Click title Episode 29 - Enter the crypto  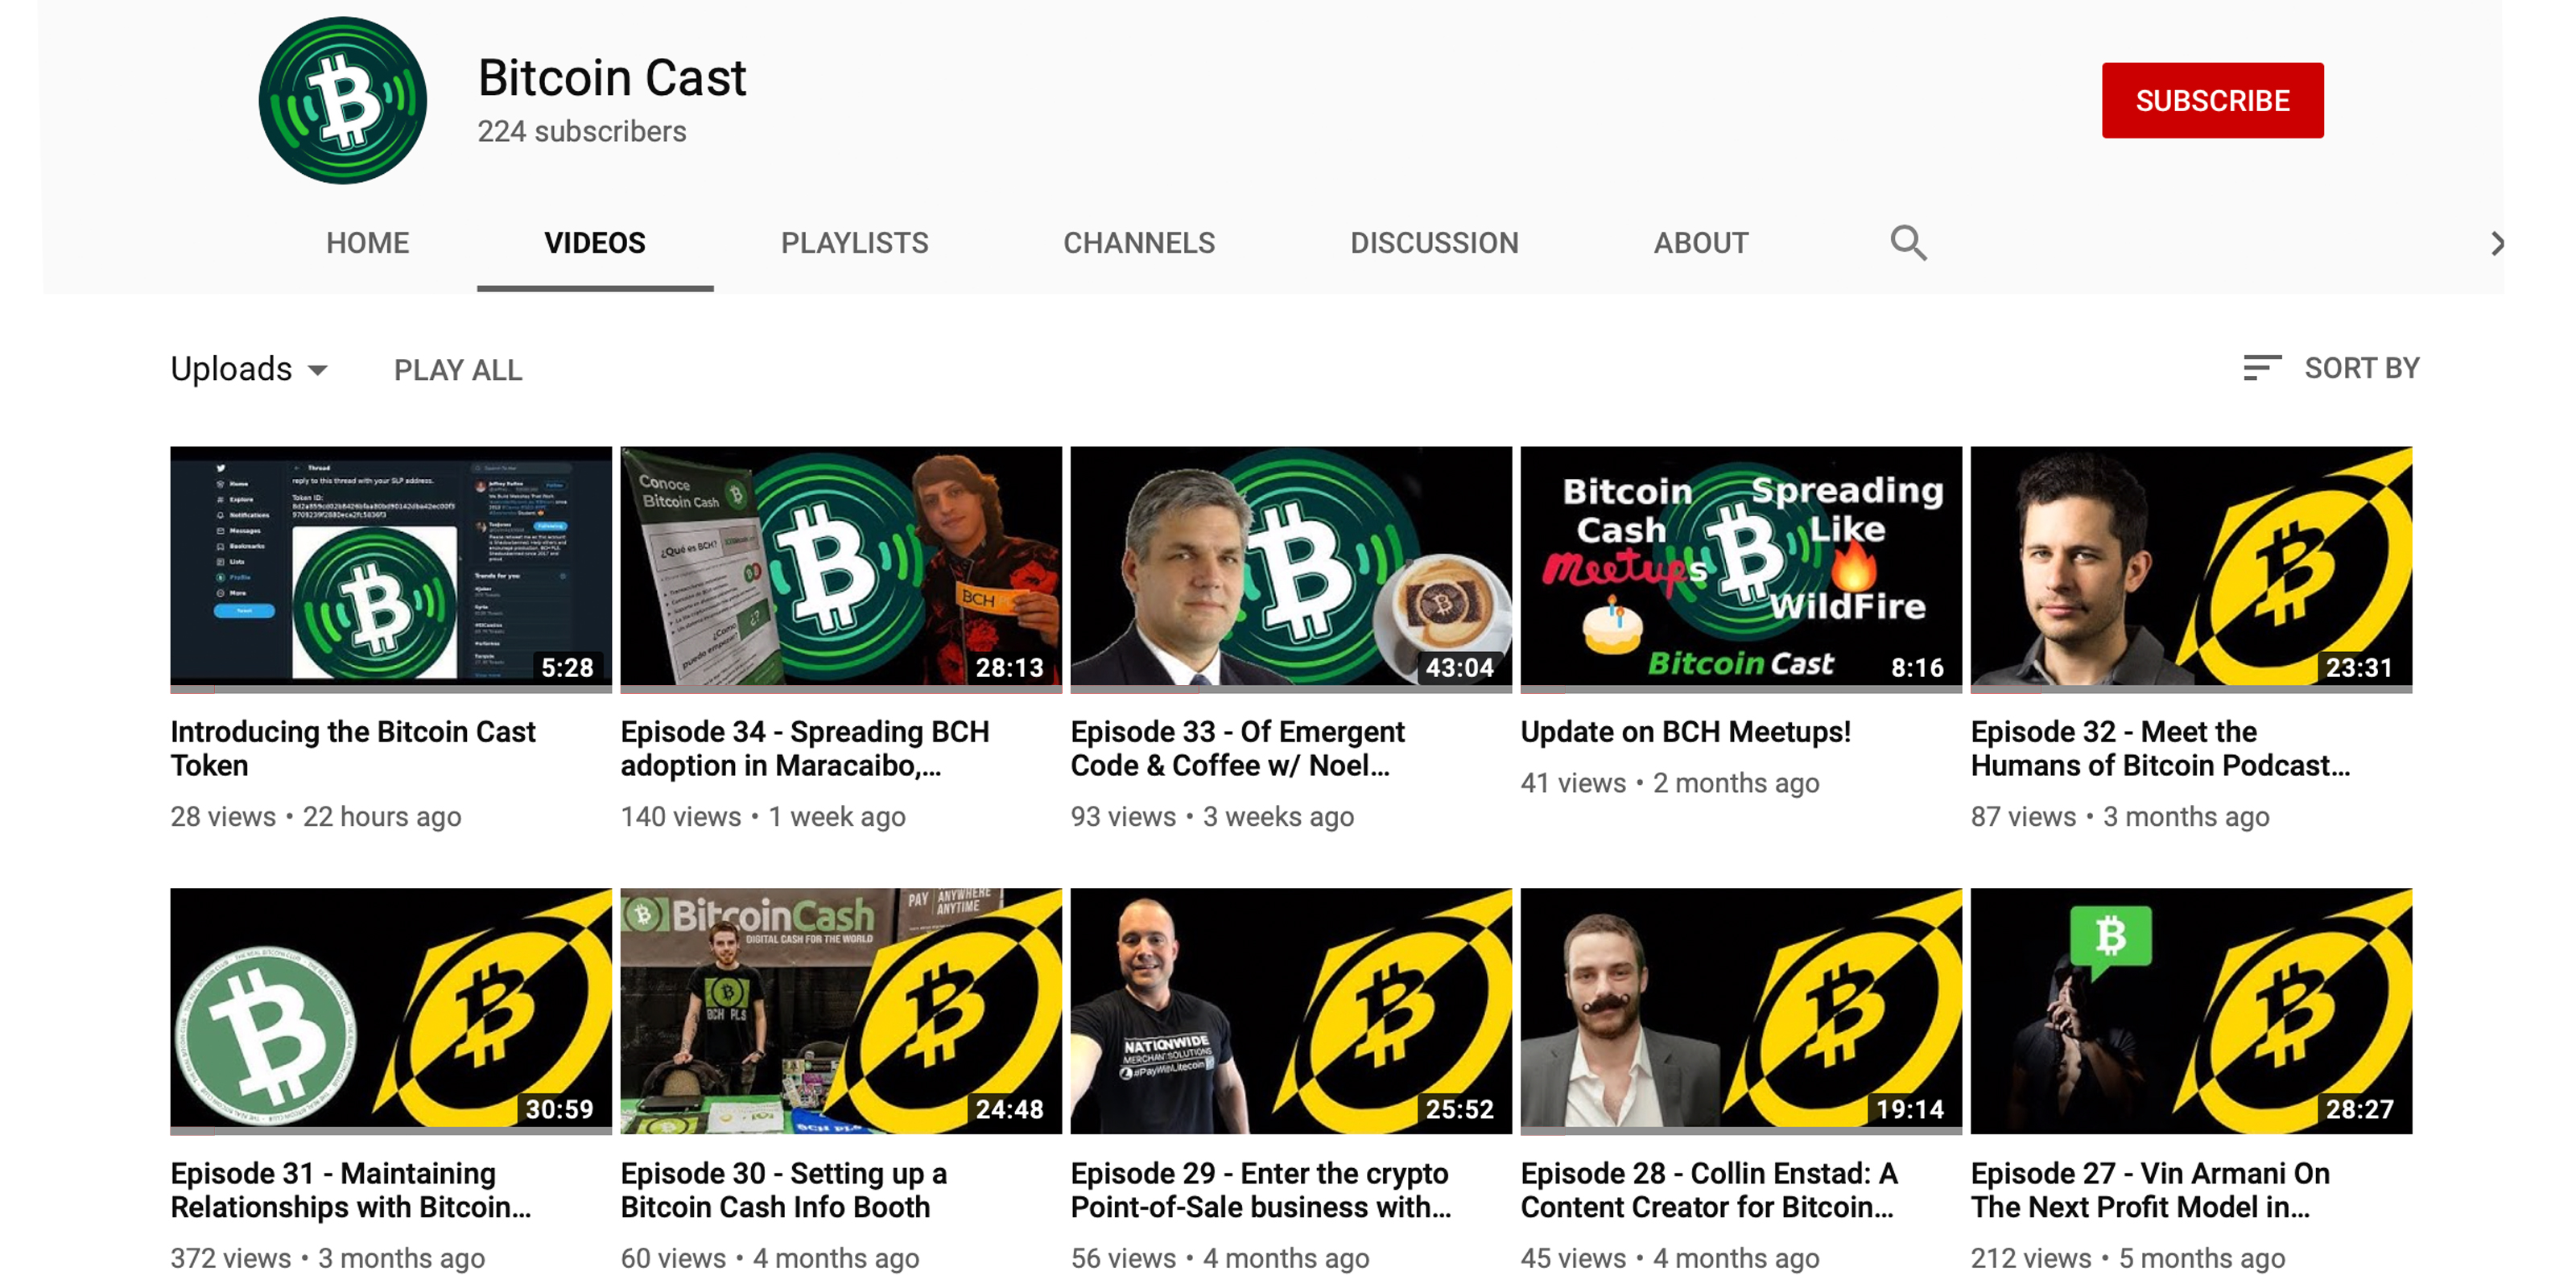[1261, 1190]
